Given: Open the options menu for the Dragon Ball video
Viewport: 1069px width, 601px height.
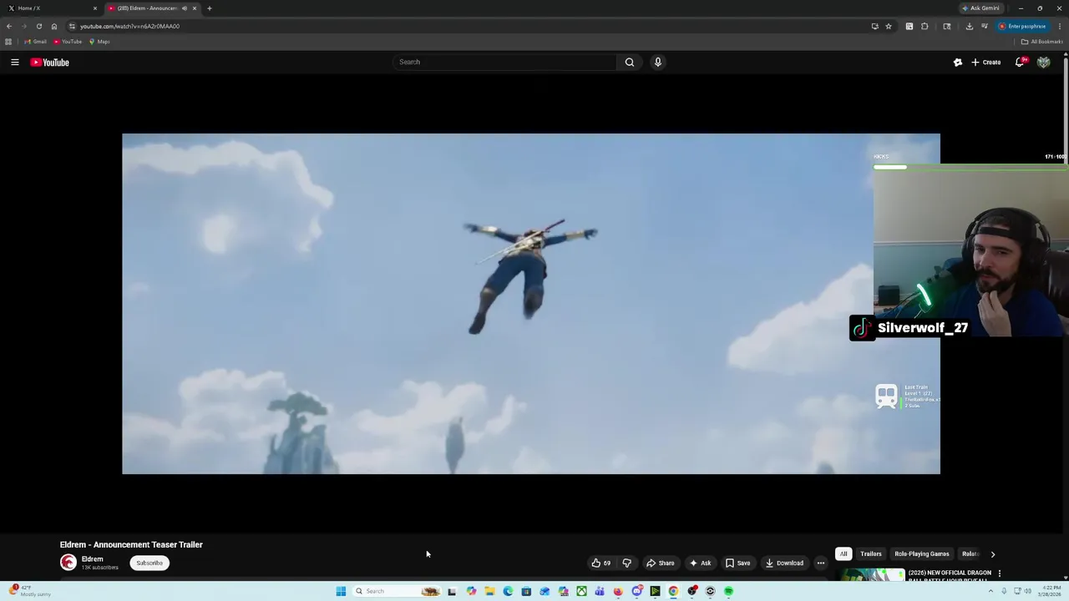Looking at the screenshot, I should pyautogui.click(x=1000, y=573).
